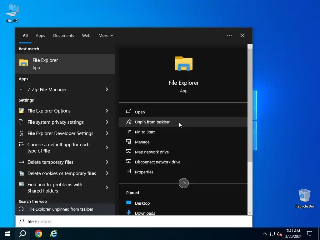
Task: Show hidden tray icons chevron
Action: click(264, 234)
